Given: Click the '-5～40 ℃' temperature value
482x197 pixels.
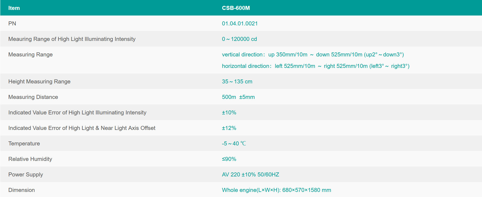Looking at the screenshot, I should pyautogui.click(x=234, y=144).
